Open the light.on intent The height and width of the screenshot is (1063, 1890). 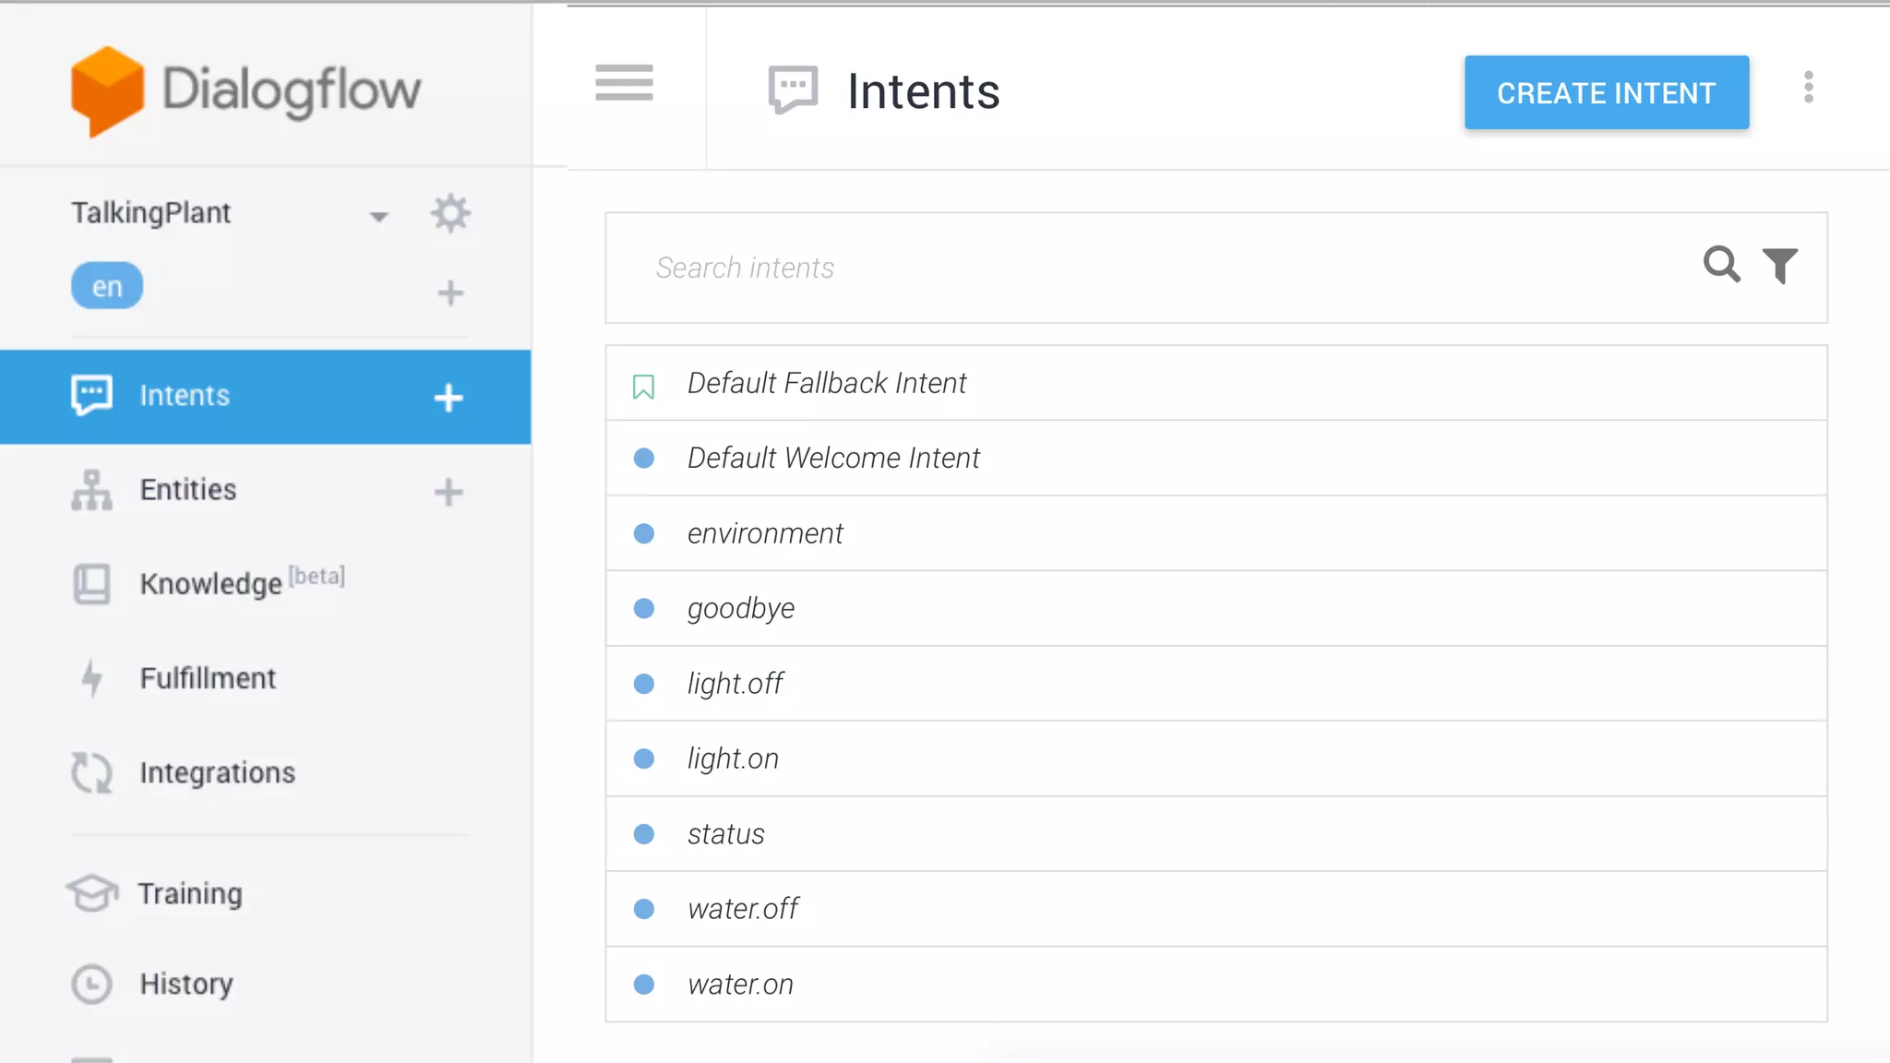733,758
